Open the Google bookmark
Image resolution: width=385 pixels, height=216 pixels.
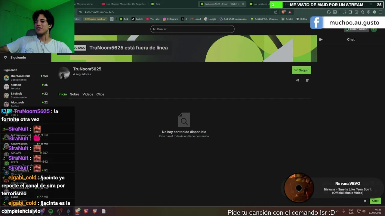pos(210,19)
